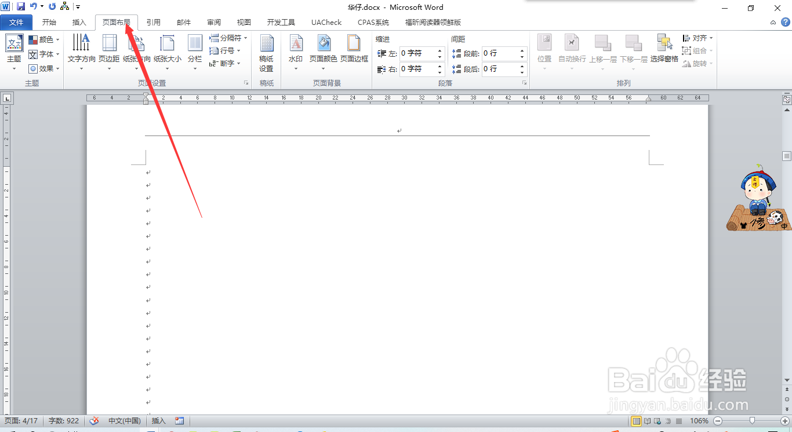
Task: Click the zoom in plus button
Action: click(x=785, y=421)
